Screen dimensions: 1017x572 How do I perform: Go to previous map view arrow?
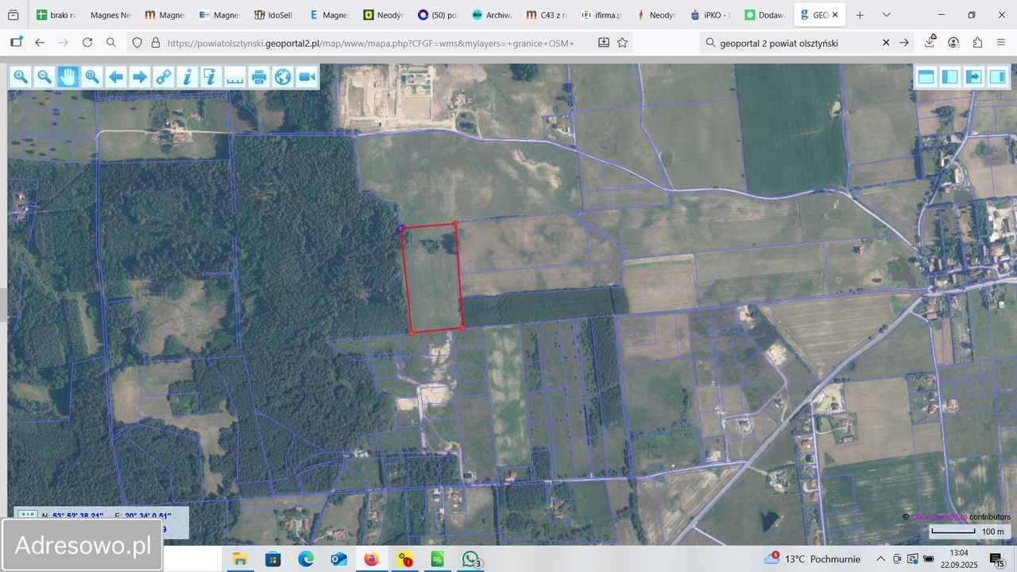click(x=116, y=77)
